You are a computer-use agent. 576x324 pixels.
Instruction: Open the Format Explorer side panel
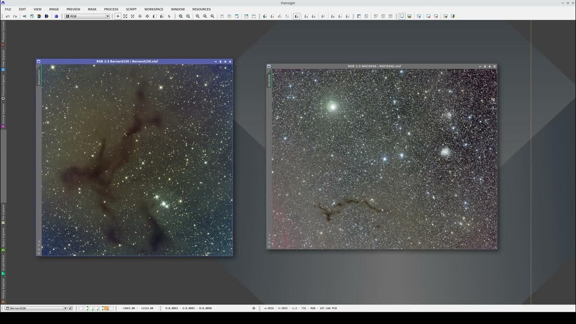(x=3, y=115)
